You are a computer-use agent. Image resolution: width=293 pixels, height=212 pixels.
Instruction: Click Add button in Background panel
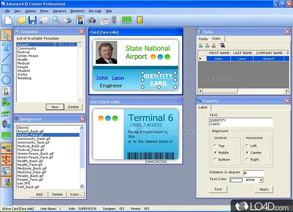[x=39, y=194]
